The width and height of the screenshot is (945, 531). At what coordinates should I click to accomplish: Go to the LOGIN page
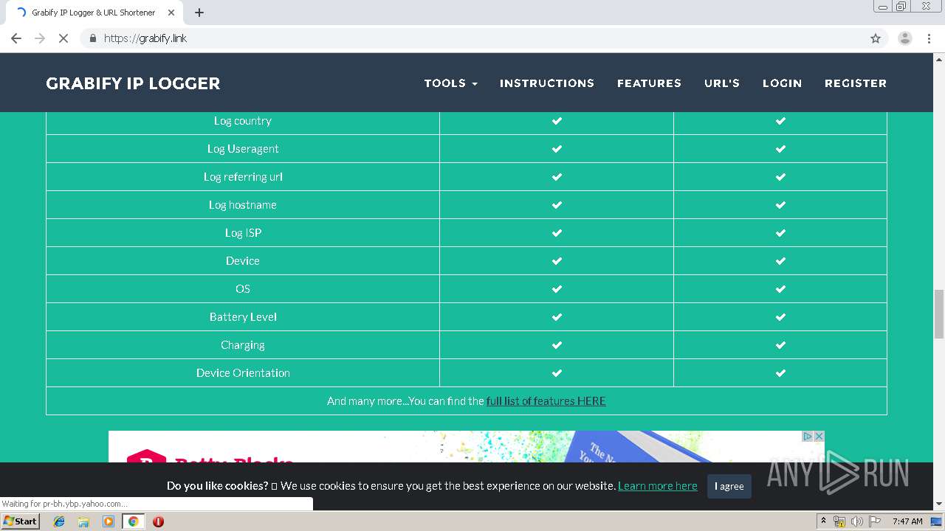coord(782,83)
